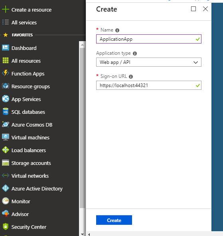Select the Azure Active Directory icon

[x=6, y=188]
